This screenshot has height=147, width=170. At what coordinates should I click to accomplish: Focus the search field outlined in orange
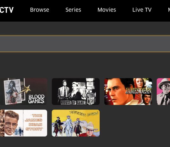click(x=85, y=44)
